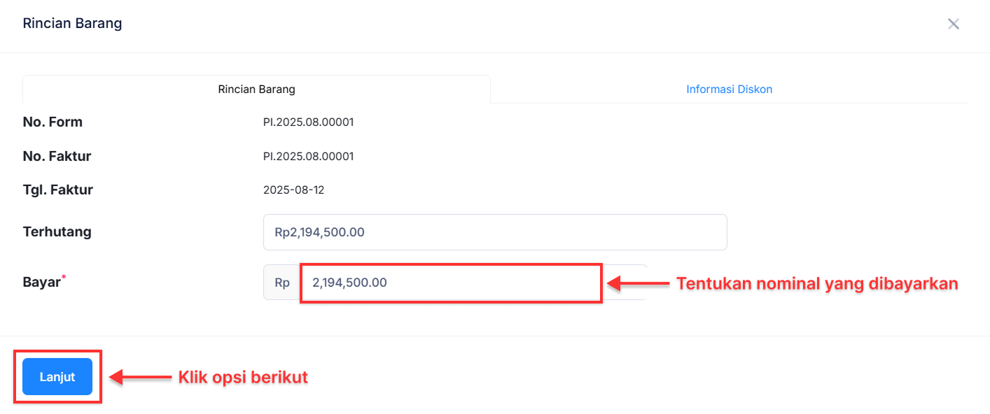Switch to the Informasi Diskon tab
Image resolution: width=990 pixels, height=414 pixels.
(x=729, y=90)
